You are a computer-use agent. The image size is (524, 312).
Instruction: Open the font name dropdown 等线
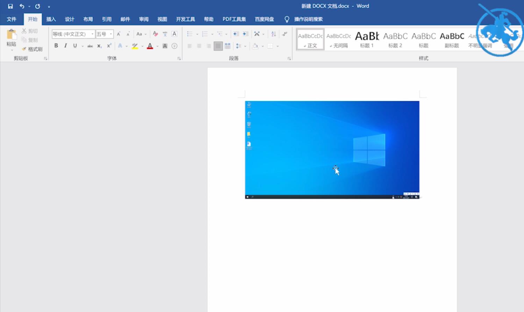click(x=92, y=34)
